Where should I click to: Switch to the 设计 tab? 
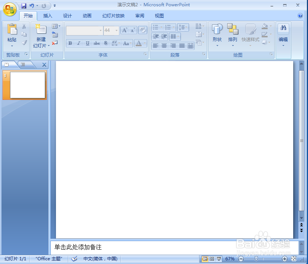point(67,16)
